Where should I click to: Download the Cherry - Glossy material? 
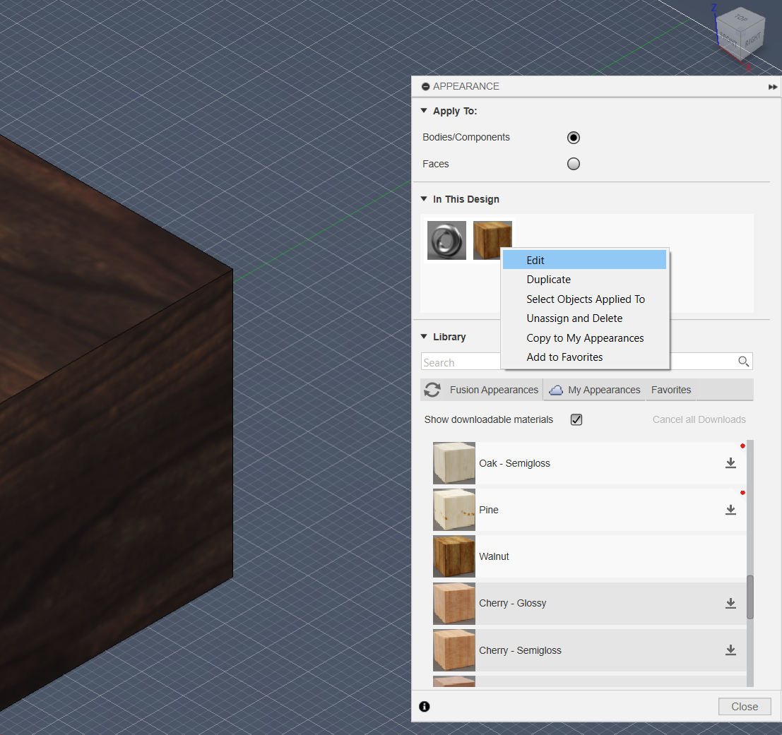pyautogui.click(x=731, y=604)
